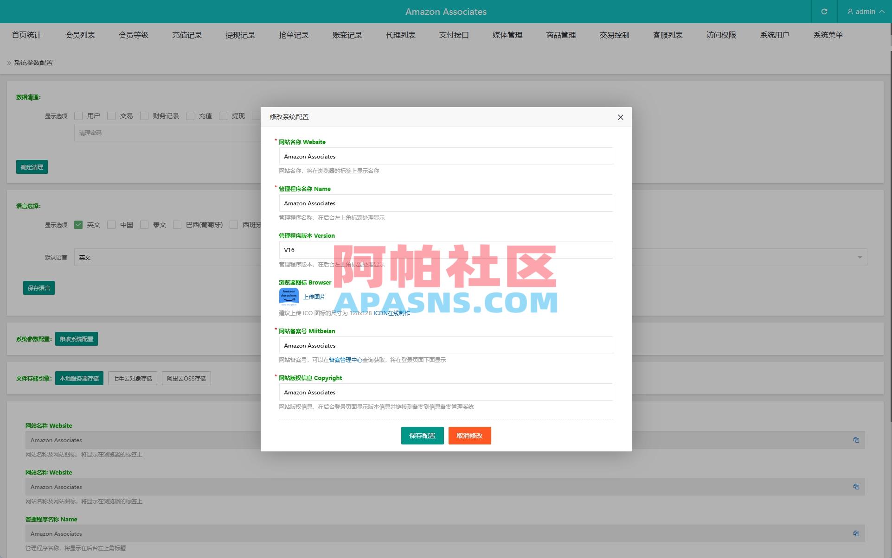Uncheck the 英文 language checkbox

78,224
